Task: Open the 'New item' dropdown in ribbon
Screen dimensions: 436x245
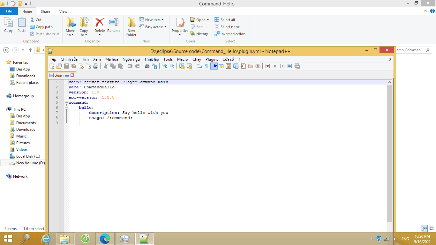Action: [x=154, y=20]
